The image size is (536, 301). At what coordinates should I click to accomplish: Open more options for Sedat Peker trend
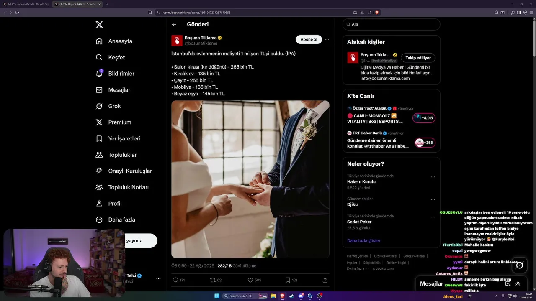click(x=433, y=217)
